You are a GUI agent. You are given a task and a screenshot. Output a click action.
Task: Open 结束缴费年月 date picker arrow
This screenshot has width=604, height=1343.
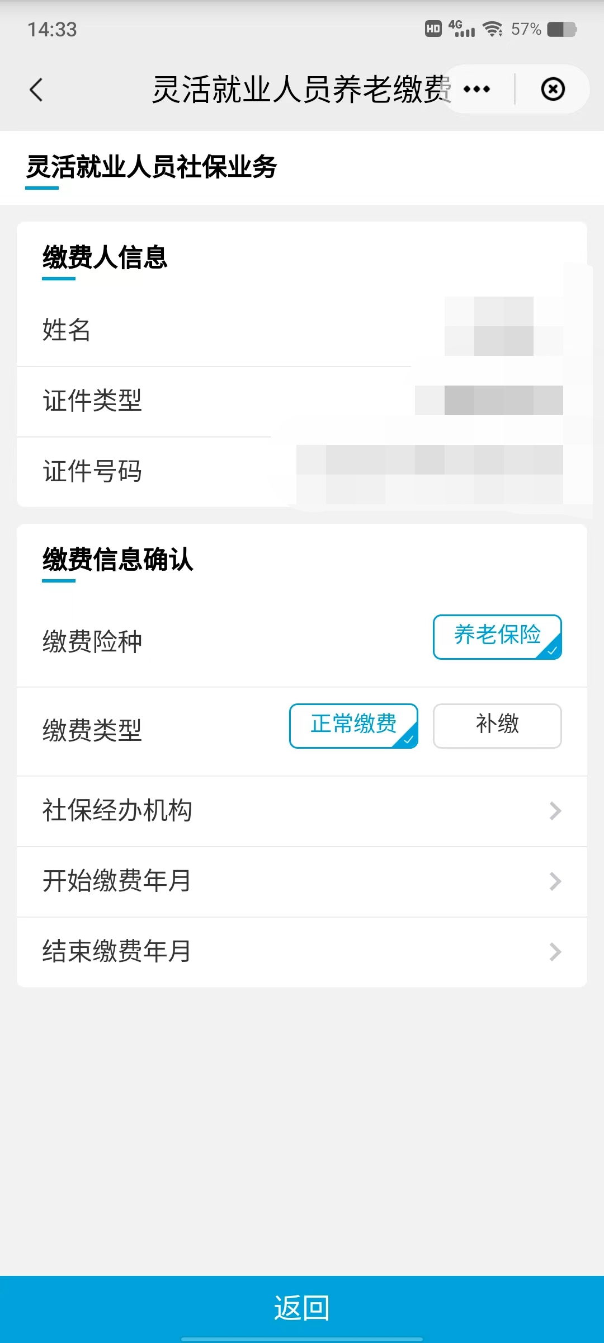click(555, 952)
